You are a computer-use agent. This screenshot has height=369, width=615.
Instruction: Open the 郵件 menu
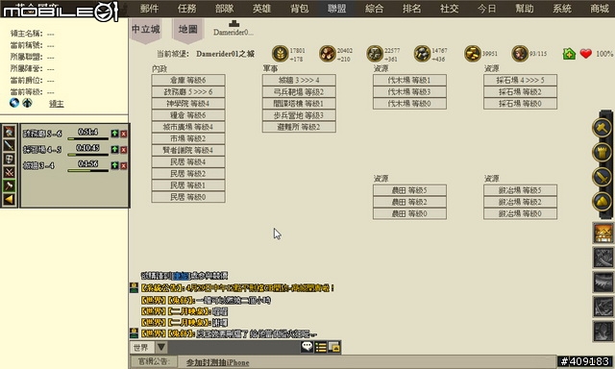click(150, 9)
